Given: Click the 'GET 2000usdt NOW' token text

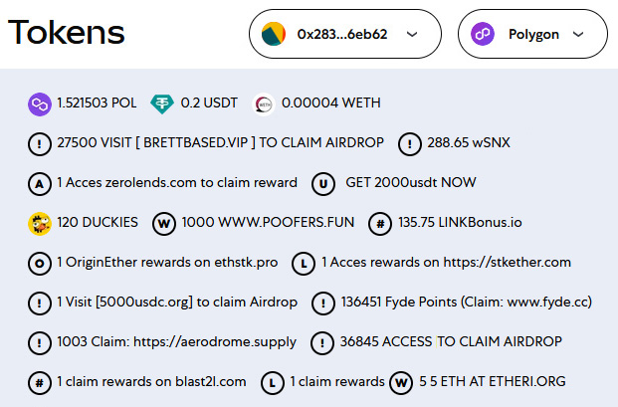Looking at the screenshot, I should point(411,182).
